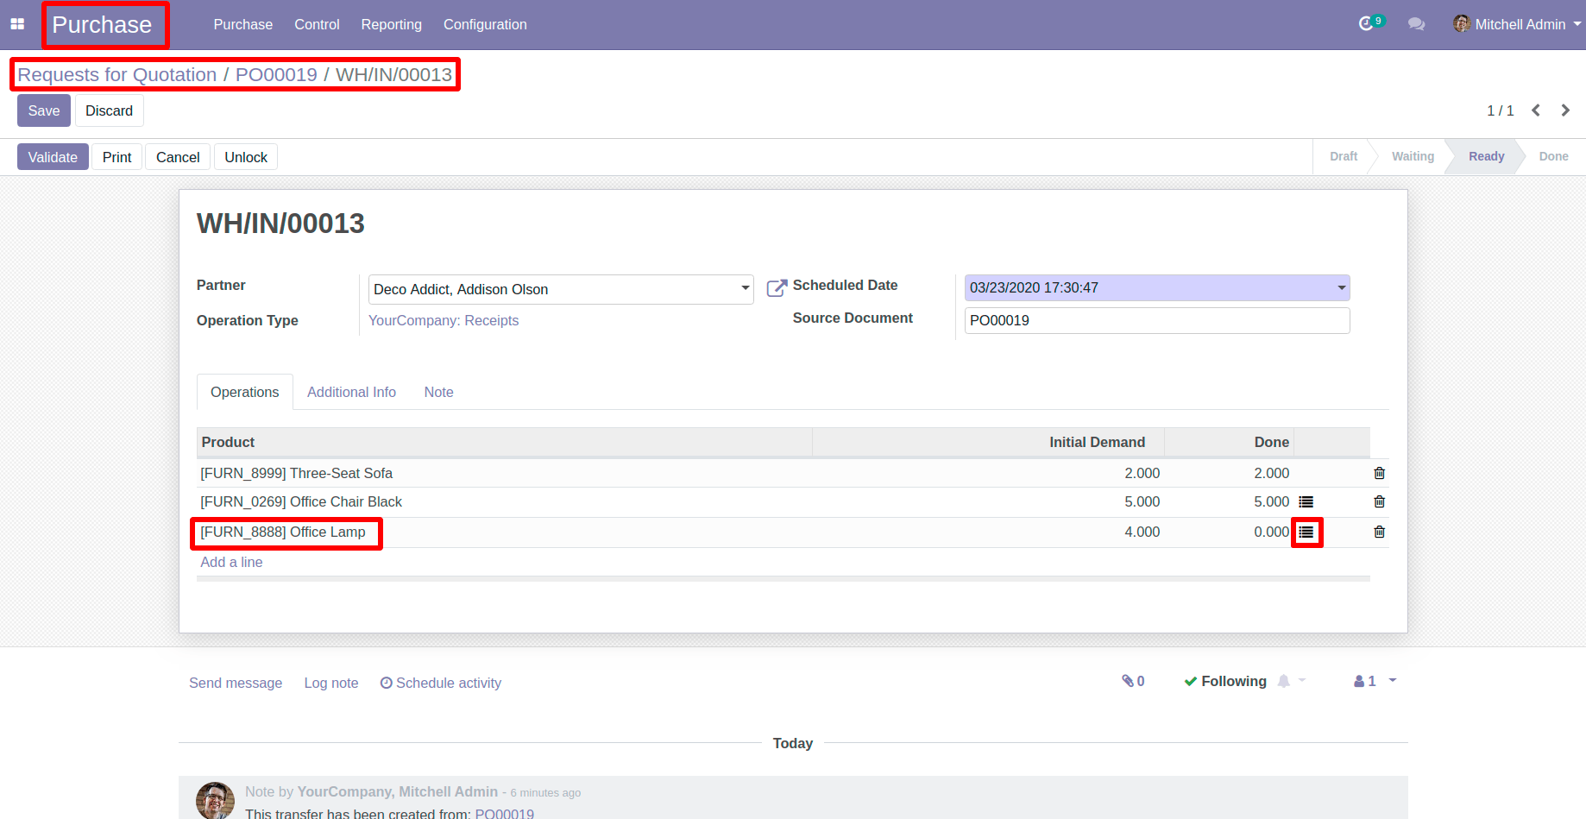Click Initial Demand 4.000 cell
This screenshot has height=819, width=1586.
pyautogui.click(x=1142, y=532)
